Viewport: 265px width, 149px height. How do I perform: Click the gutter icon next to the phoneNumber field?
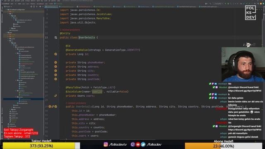55,62
